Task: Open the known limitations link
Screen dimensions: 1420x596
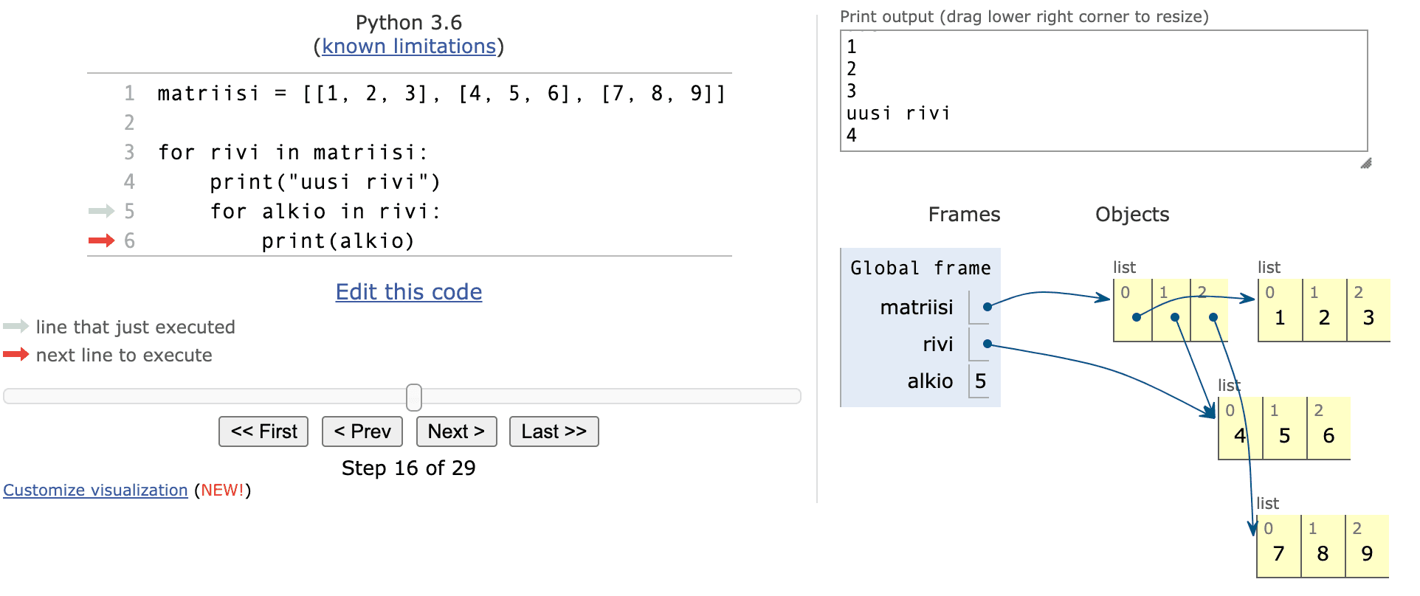Action: pyautogui.click(x=409, y=46)
